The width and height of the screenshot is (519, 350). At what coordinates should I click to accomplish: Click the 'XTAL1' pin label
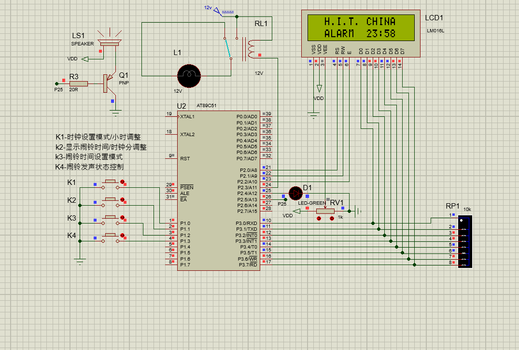tap(187, 116)
